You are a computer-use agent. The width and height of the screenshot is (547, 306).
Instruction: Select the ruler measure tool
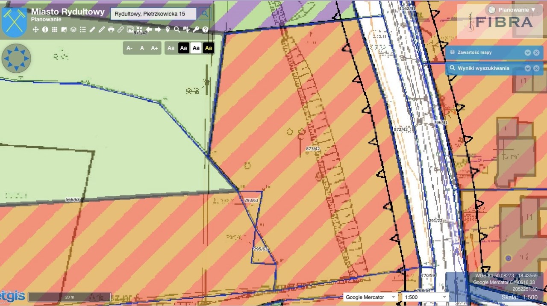(92, 29)
